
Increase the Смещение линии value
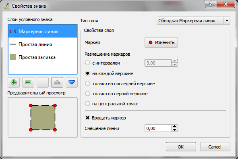[x=174, y=126]
